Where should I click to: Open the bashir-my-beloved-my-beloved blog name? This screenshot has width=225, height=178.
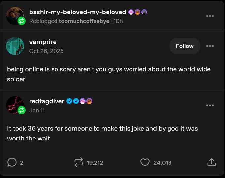[x=78, y=12]
